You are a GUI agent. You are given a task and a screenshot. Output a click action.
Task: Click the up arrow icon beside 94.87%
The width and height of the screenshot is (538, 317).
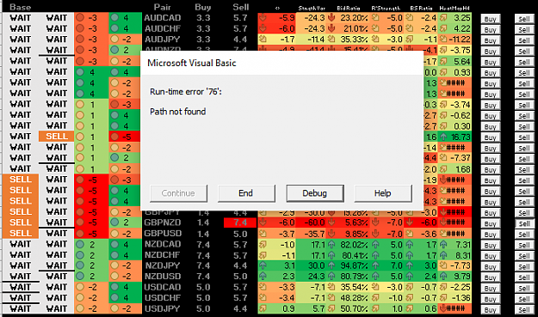[331, 265]
